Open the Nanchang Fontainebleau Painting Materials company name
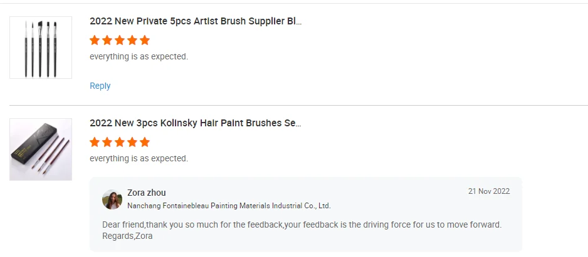This screenshot has width=588, height=257. coord(229,205)
